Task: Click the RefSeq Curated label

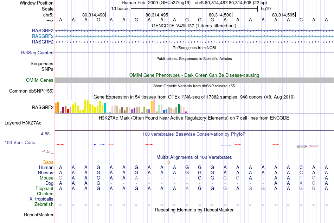Action: coord(37,53)
